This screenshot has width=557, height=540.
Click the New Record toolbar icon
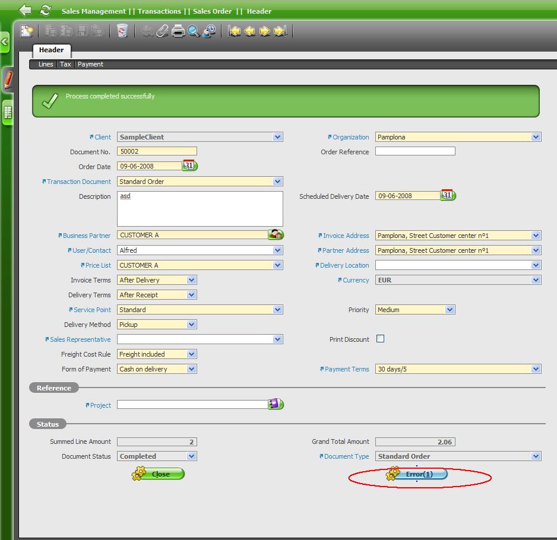pos(27,31)
